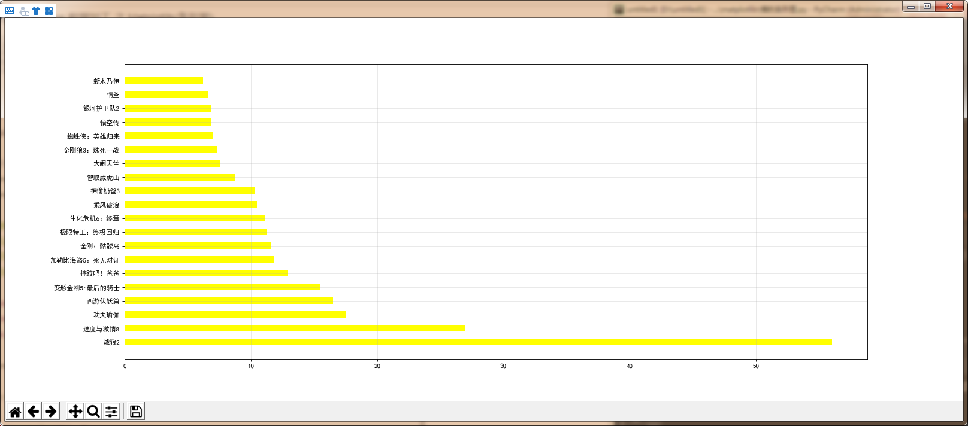Click the y-axis label 银河护卫队2

coord(101,108)
